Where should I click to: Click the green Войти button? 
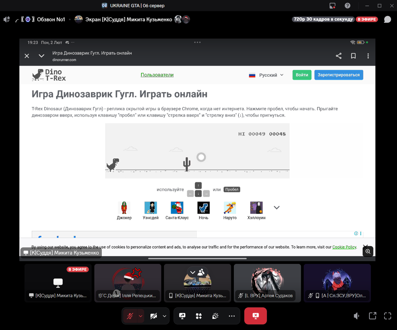(302, 75)
